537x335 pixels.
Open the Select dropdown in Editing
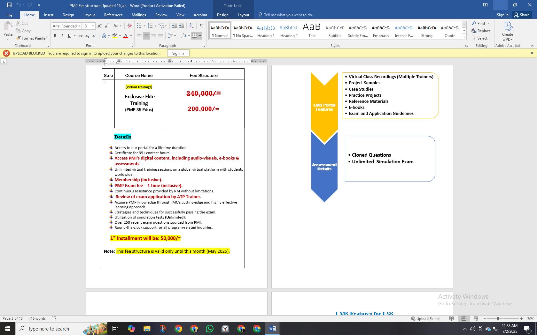click(481, 38)
